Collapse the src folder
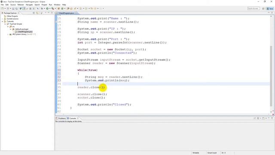275x155 pixels. [8, 27]
